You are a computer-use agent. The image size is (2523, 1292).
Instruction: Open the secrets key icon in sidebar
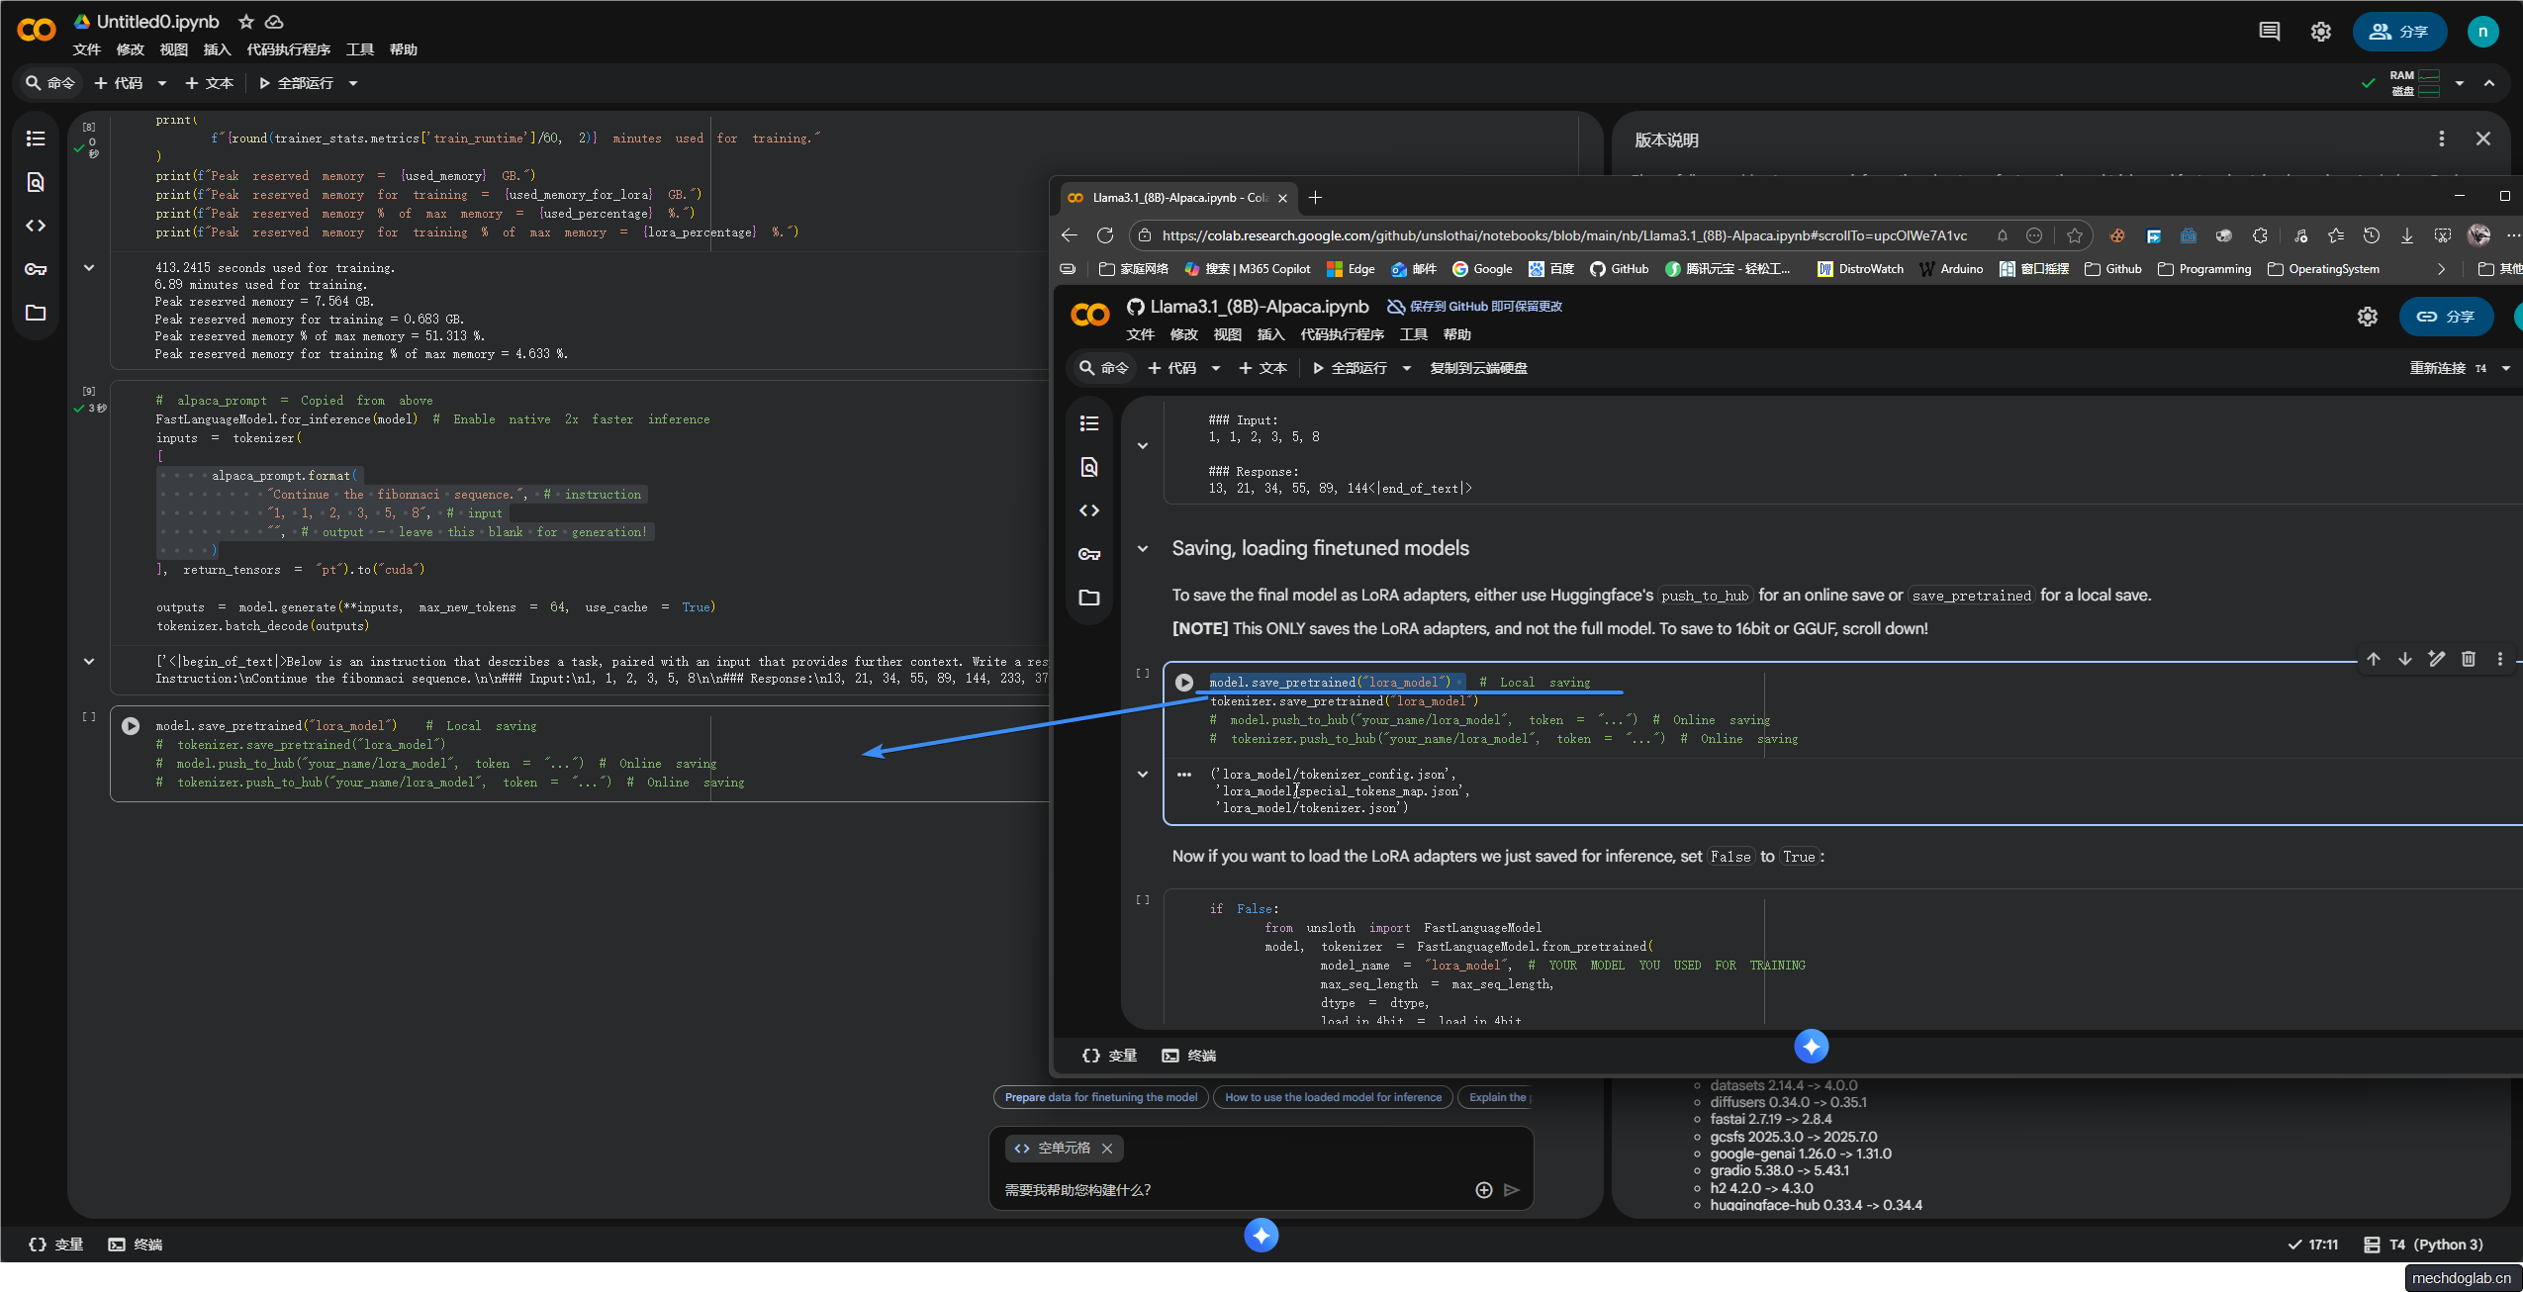pyautogui.click(x=36, y=269)
